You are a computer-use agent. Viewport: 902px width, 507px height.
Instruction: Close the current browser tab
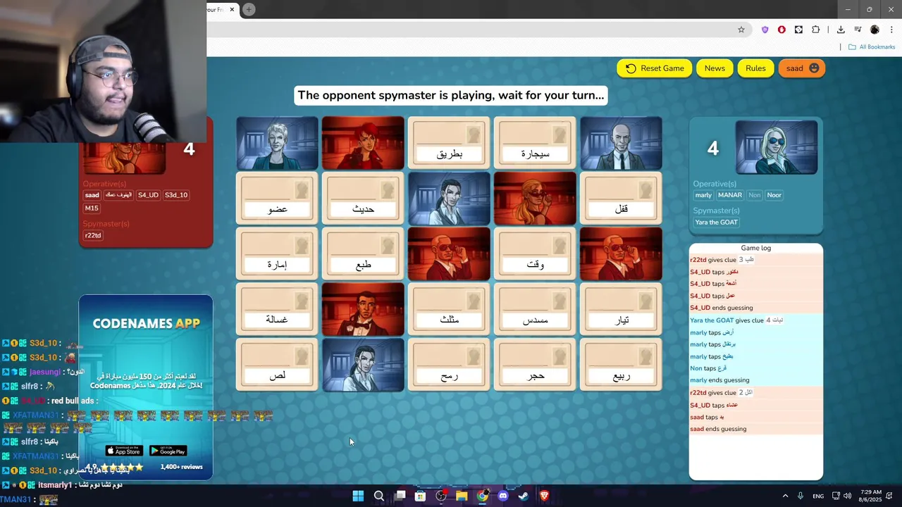point(232,9)
